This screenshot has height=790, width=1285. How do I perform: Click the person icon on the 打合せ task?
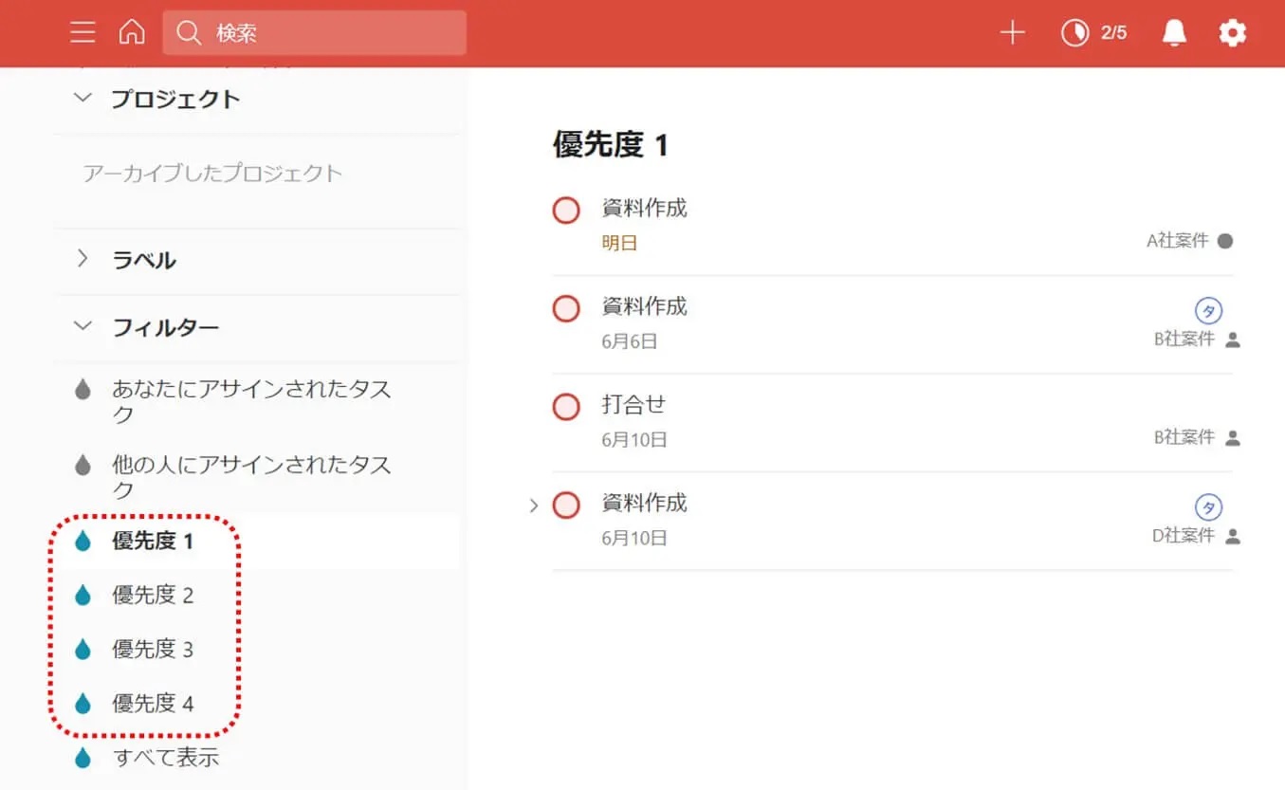(x=1233, y=438)
